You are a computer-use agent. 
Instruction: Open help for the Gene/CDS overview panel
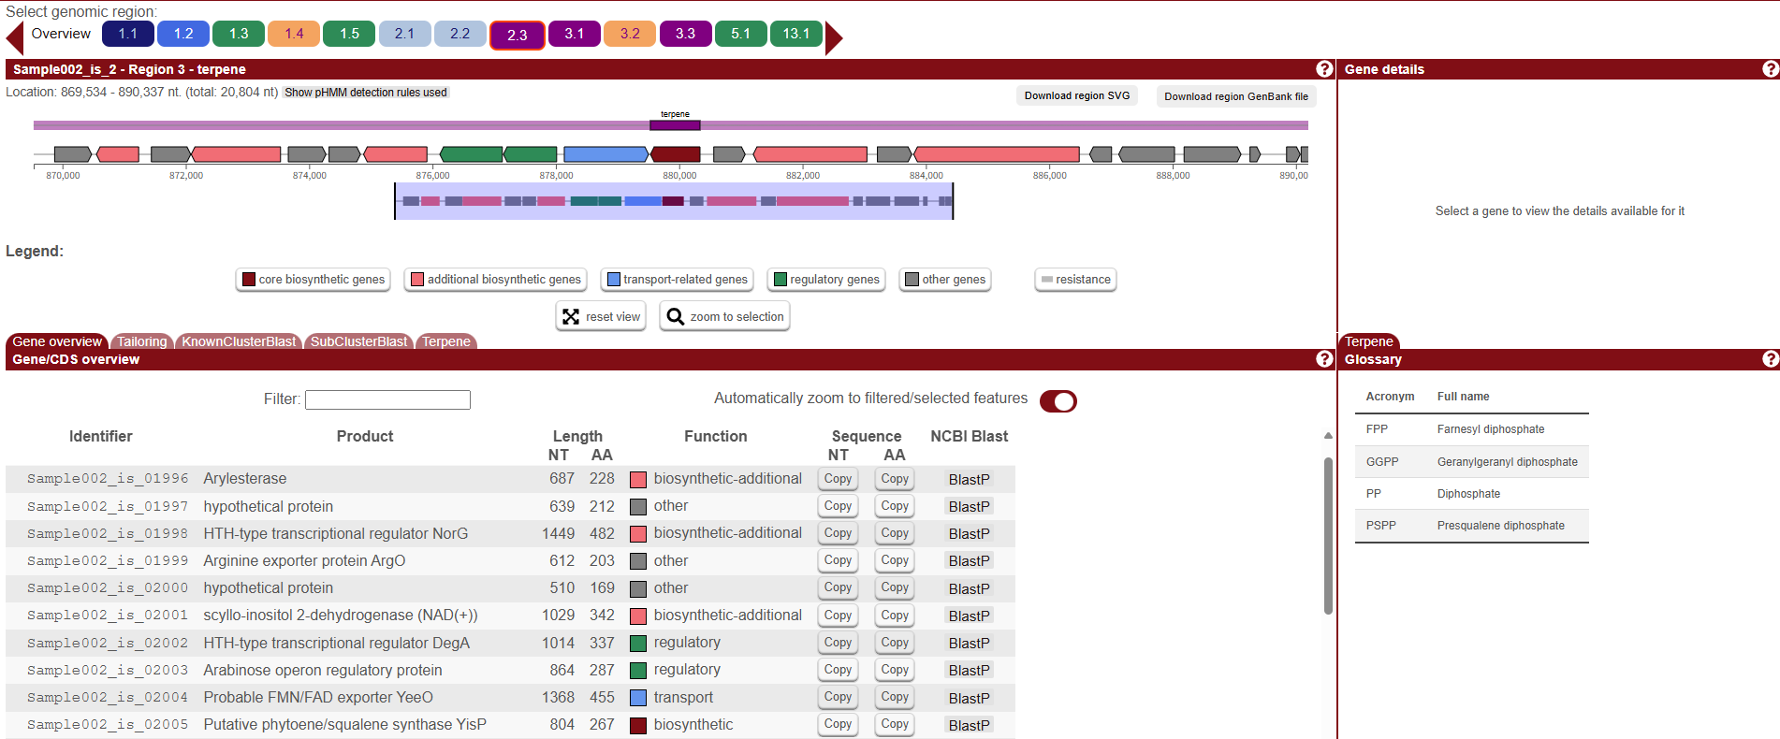(1324, 359)
